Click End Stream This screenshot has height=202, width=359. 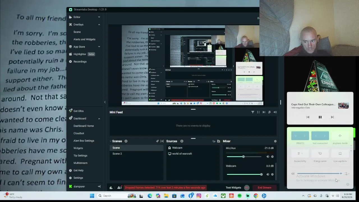[x=264, y=188]
